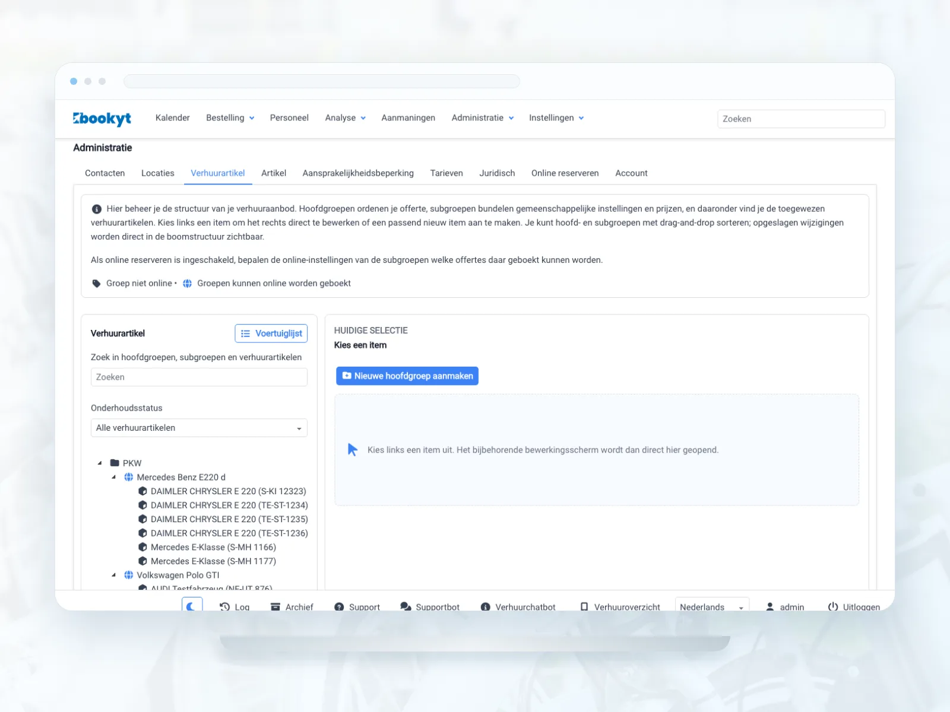Click the PKW folder icon

coord(115,463)
